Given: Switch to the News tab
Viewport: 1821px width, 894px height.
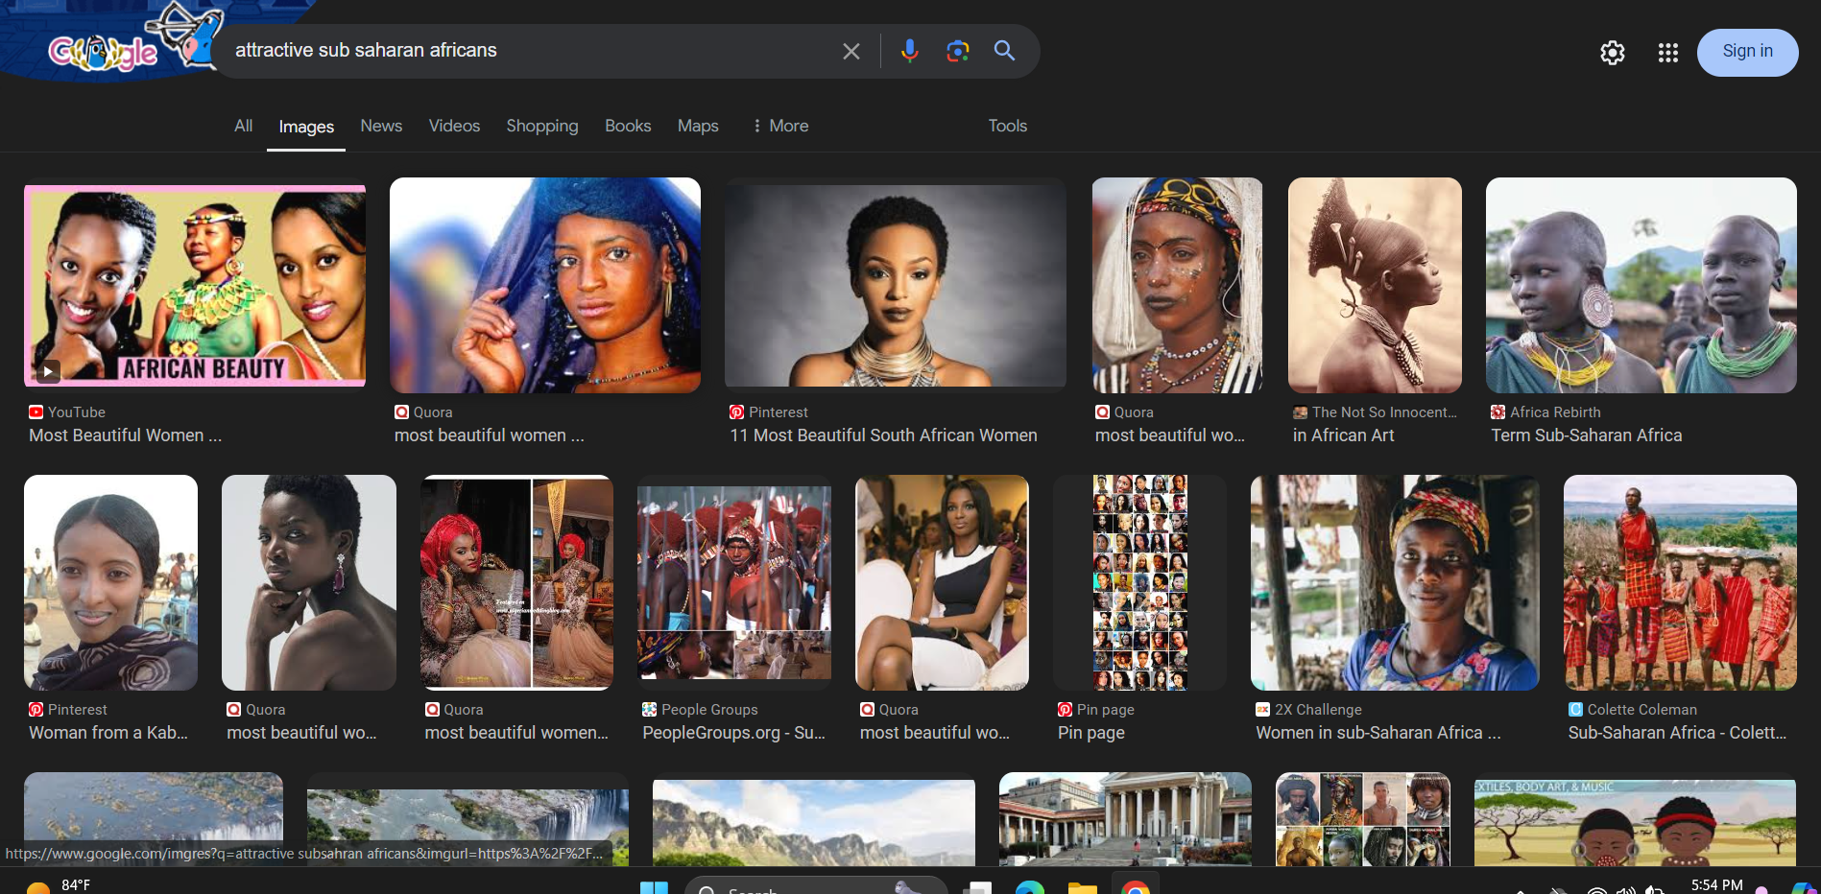Looking at the screenshot, I should pos(381,126).
